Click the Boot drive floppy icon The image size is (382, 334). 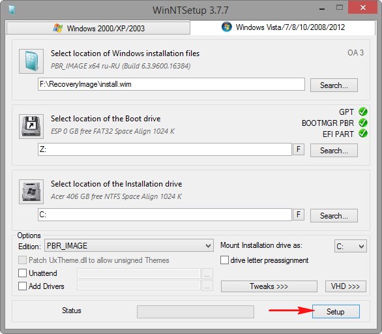click(x=31, y=127)
